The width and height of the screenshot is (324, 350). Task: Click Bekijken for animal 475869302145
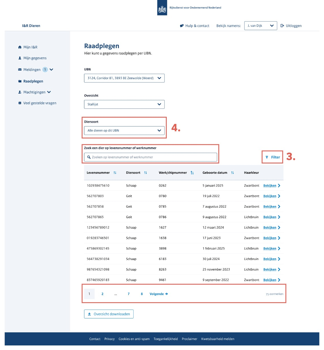(270, 249)
